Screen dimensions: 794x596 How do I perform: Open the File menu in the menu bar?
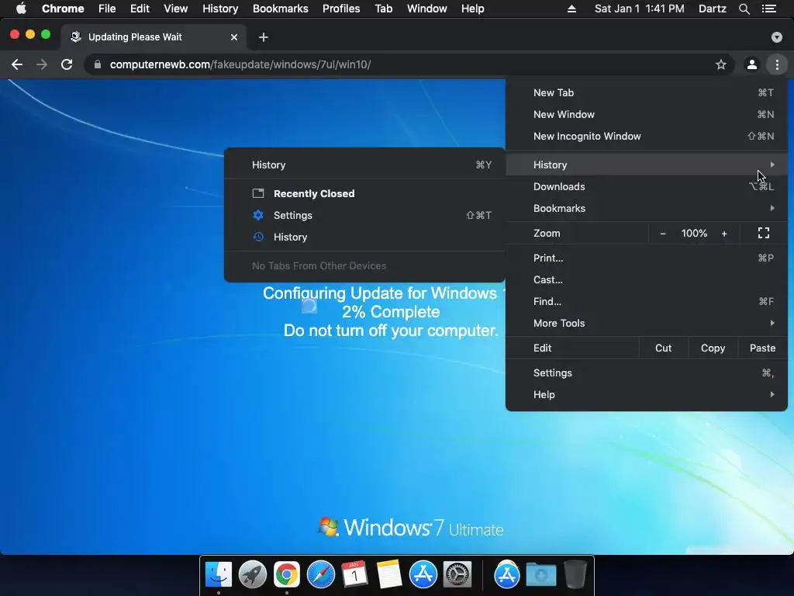(107, 9)
